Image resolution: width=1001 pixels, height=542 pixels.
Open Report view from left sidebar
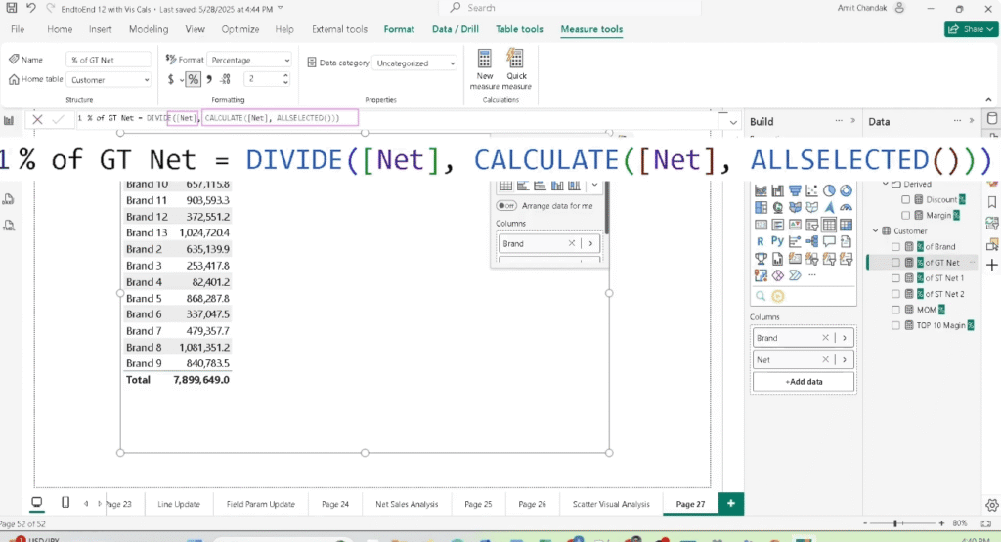click(x=8, y=120)
